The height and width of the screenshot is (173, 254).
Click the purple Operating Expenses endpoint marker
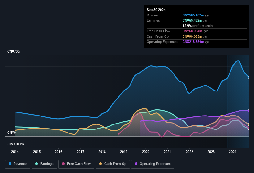[x=249, y=111]
